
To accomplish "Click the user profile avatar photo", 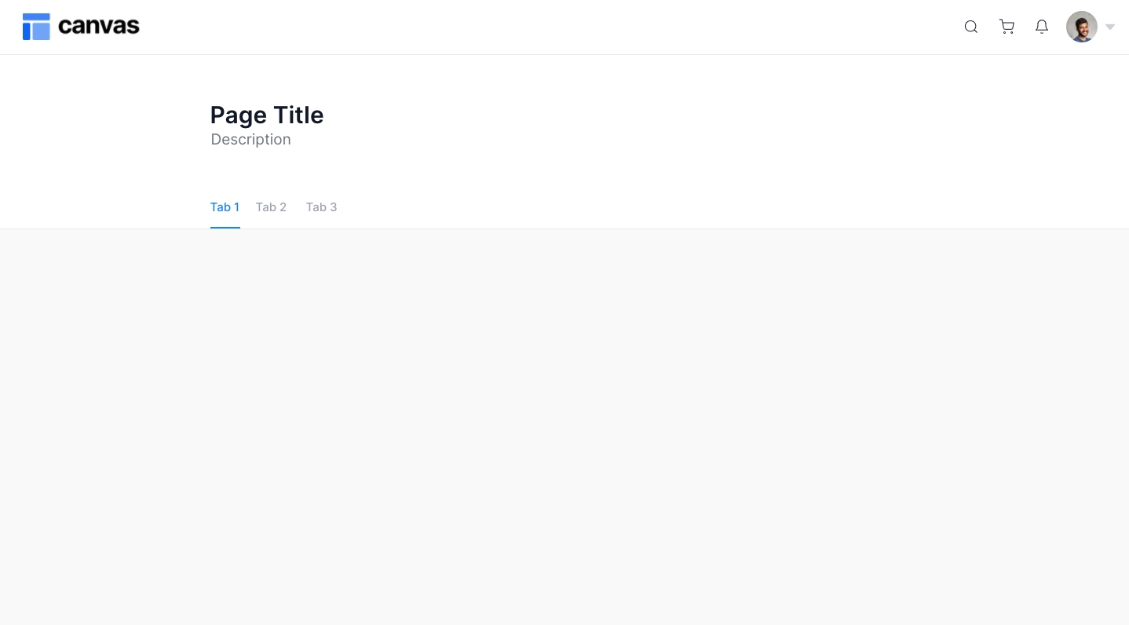I will pos(1081,27).
